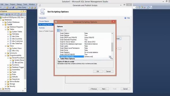Open the Tools menu
Viewport: 170px width, 96px height.
coord(25,4)
